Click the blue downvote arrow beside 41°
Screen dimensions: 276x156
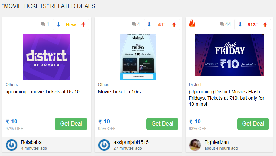tap(149, 25)
